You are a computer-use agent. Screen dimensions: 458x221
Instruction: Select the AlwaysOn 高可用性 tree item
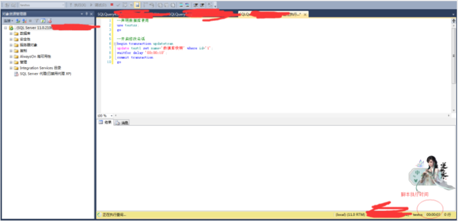click(35, 56)
